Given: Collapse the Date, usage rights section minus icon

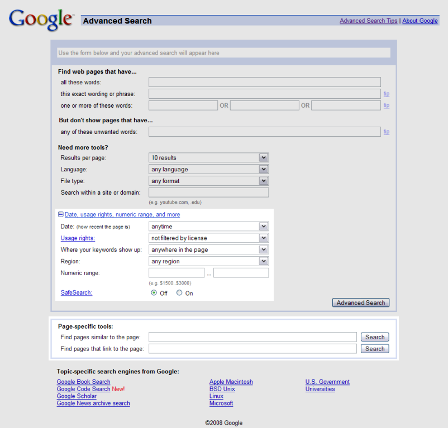Looking at the screenshot, I should (x=60, y=214).
